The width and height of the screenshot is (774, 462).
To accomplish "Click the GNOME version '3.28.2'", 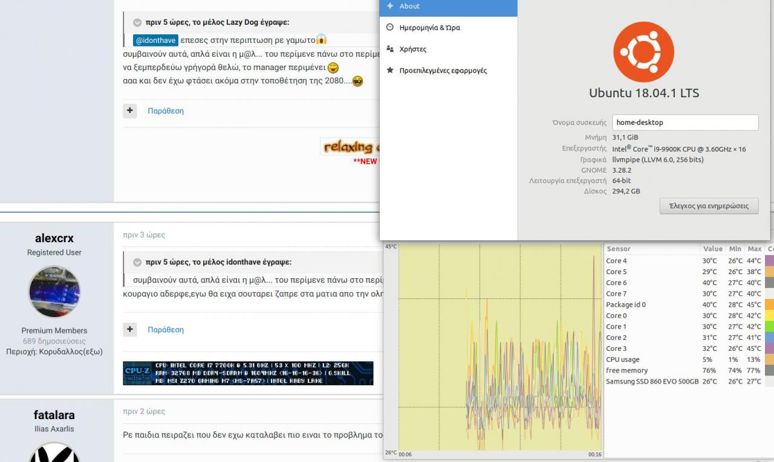I will tap(622, 170).
